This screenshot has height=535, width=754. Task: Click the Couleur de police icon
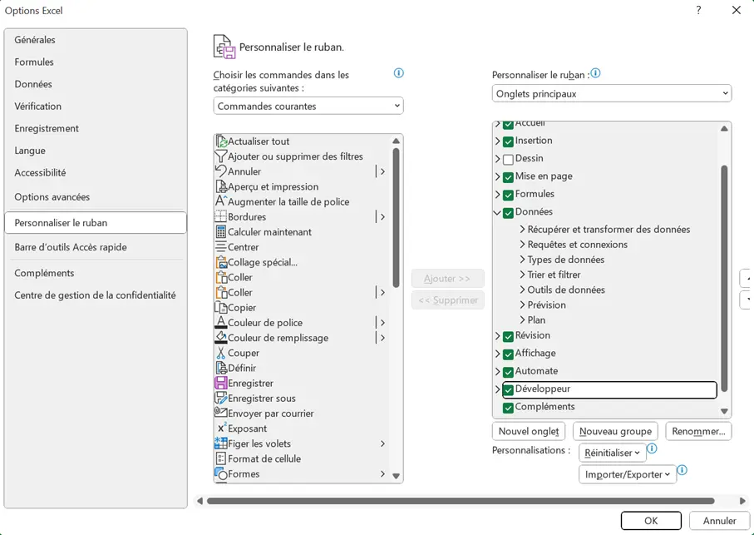[x=221, y=323]
